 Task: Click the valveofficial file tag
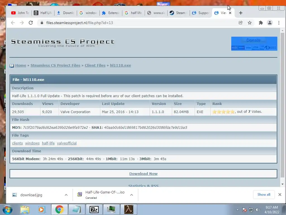[x=67, y=143]
